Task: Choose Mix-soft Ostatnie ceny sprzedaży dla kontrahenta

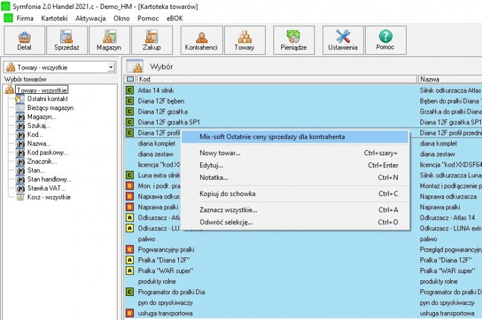Action: pyautogui.click(x=295, y=137)
